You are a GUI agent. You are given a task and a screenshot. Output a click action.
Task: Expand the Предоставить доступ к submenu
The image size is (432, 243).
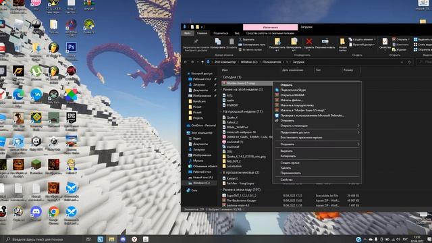tap(317, 132)
